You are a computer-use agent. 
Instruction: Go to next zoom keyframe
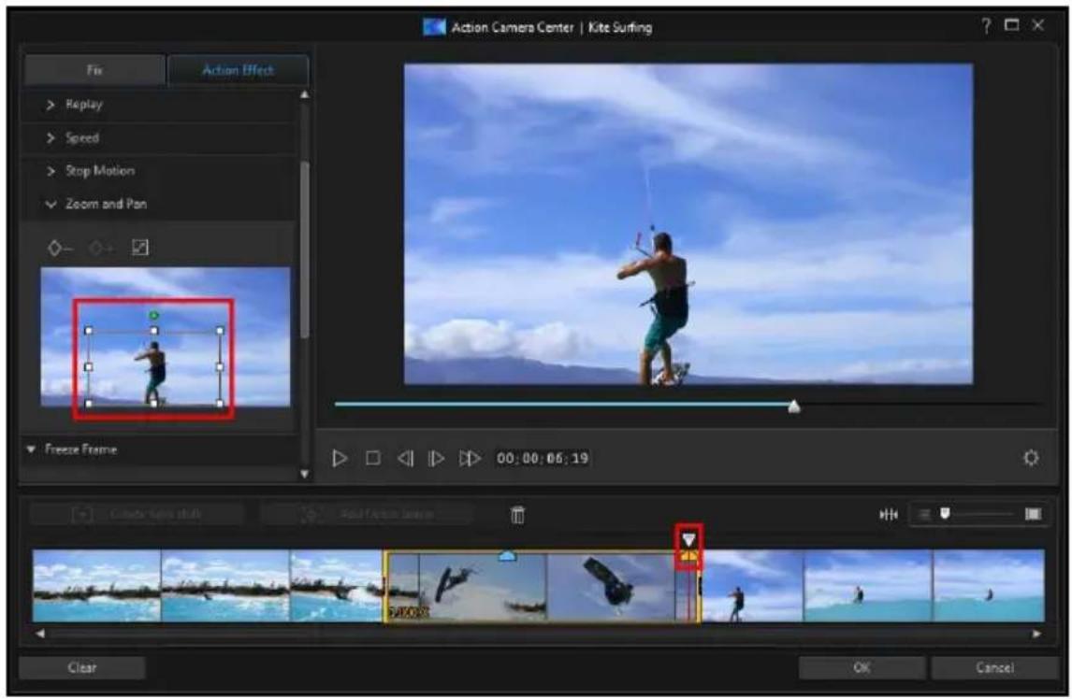[101, 248]
